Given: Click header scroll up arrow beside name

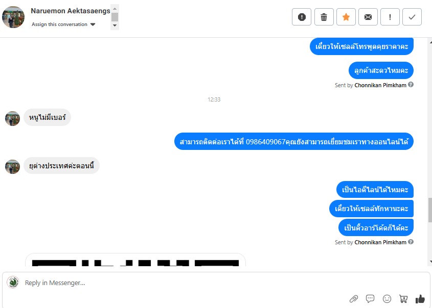Looking at the screenshot, I should click(x=115, y=9).
